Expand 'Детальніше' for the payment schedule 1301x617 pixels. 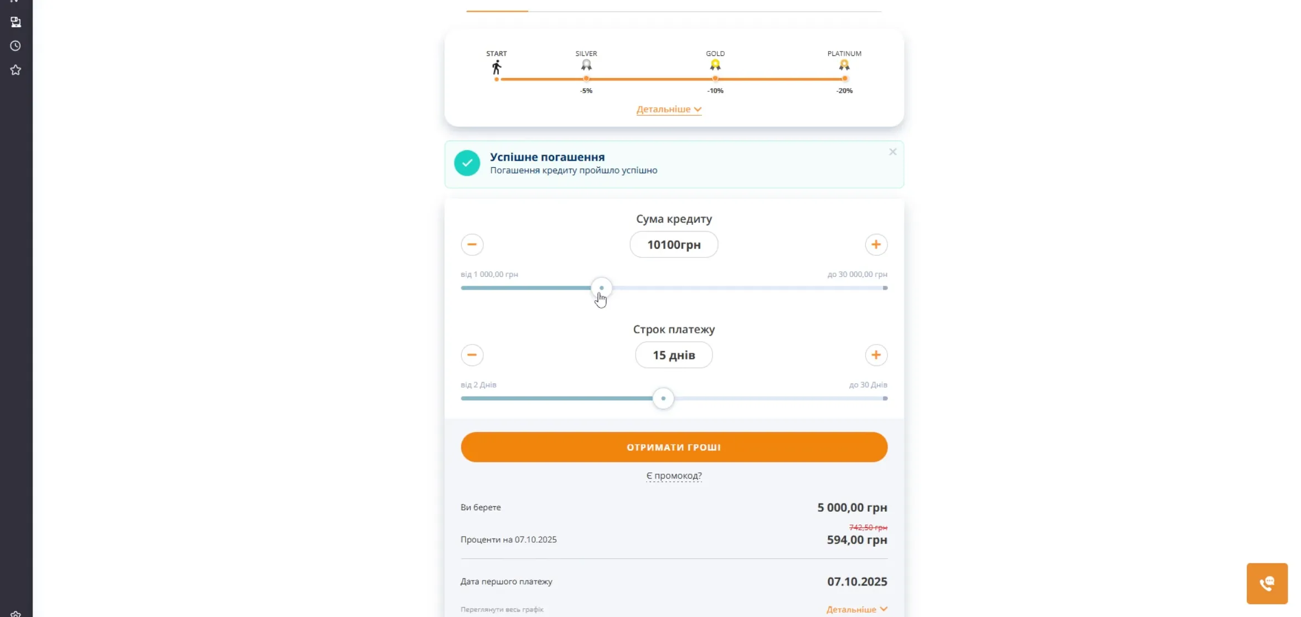click(x=856, y=609)
